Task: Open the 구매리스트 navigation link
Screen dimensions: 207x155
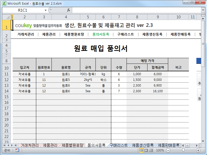Action: coord(125,34)
